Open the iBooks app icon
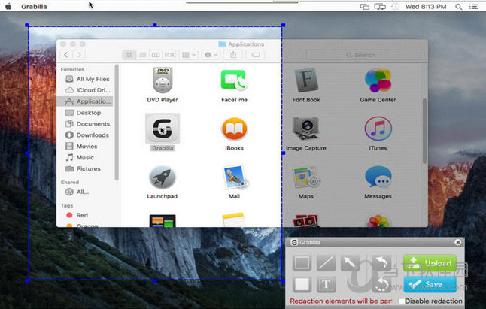This screenshot has width=486, height=309. coord(234,129)
